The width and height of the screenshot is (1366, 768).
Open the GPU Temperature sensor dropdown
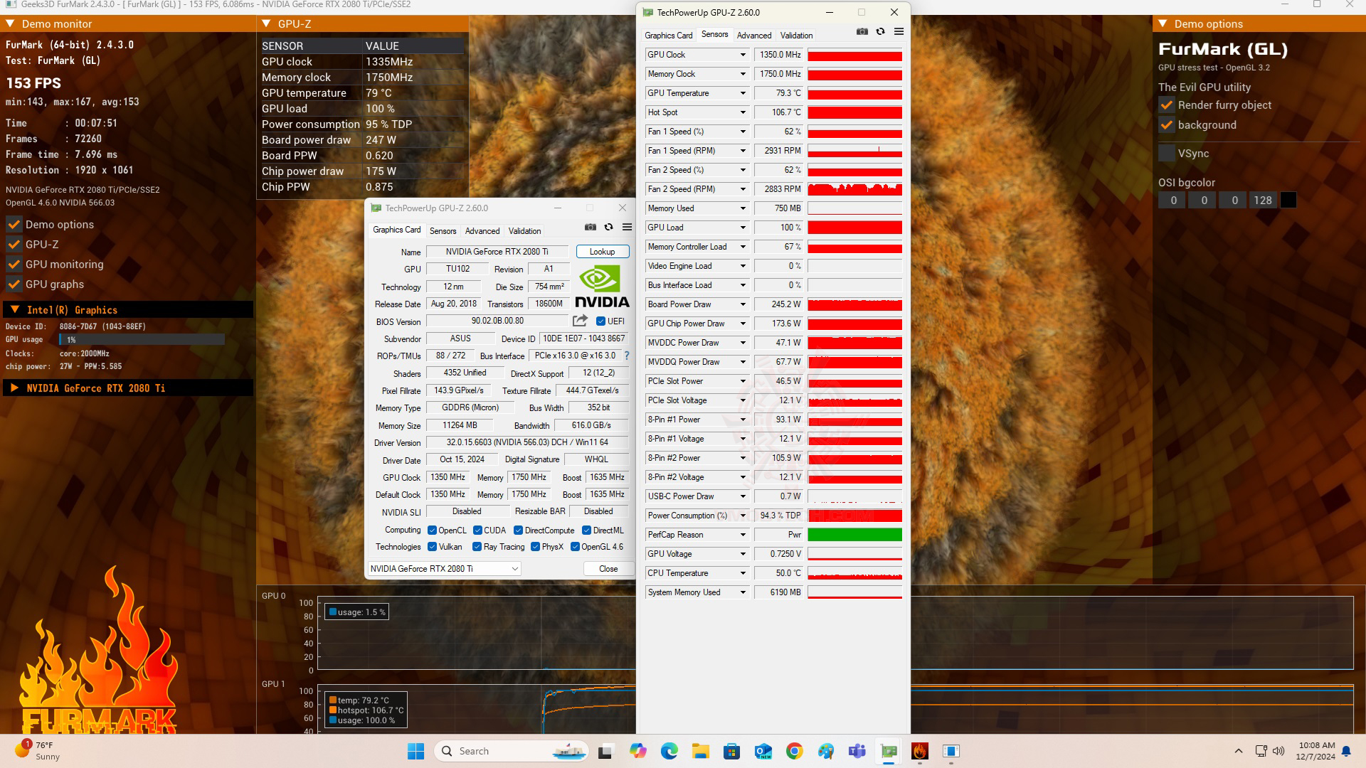(x=743, y=93)
